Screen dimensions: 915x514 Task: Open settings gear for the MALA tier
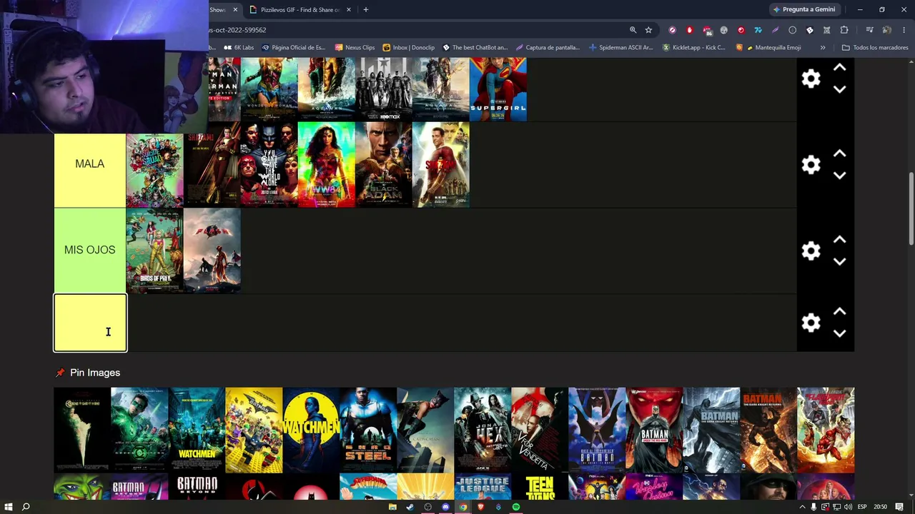pyautogui.click(x=811, y=165)
